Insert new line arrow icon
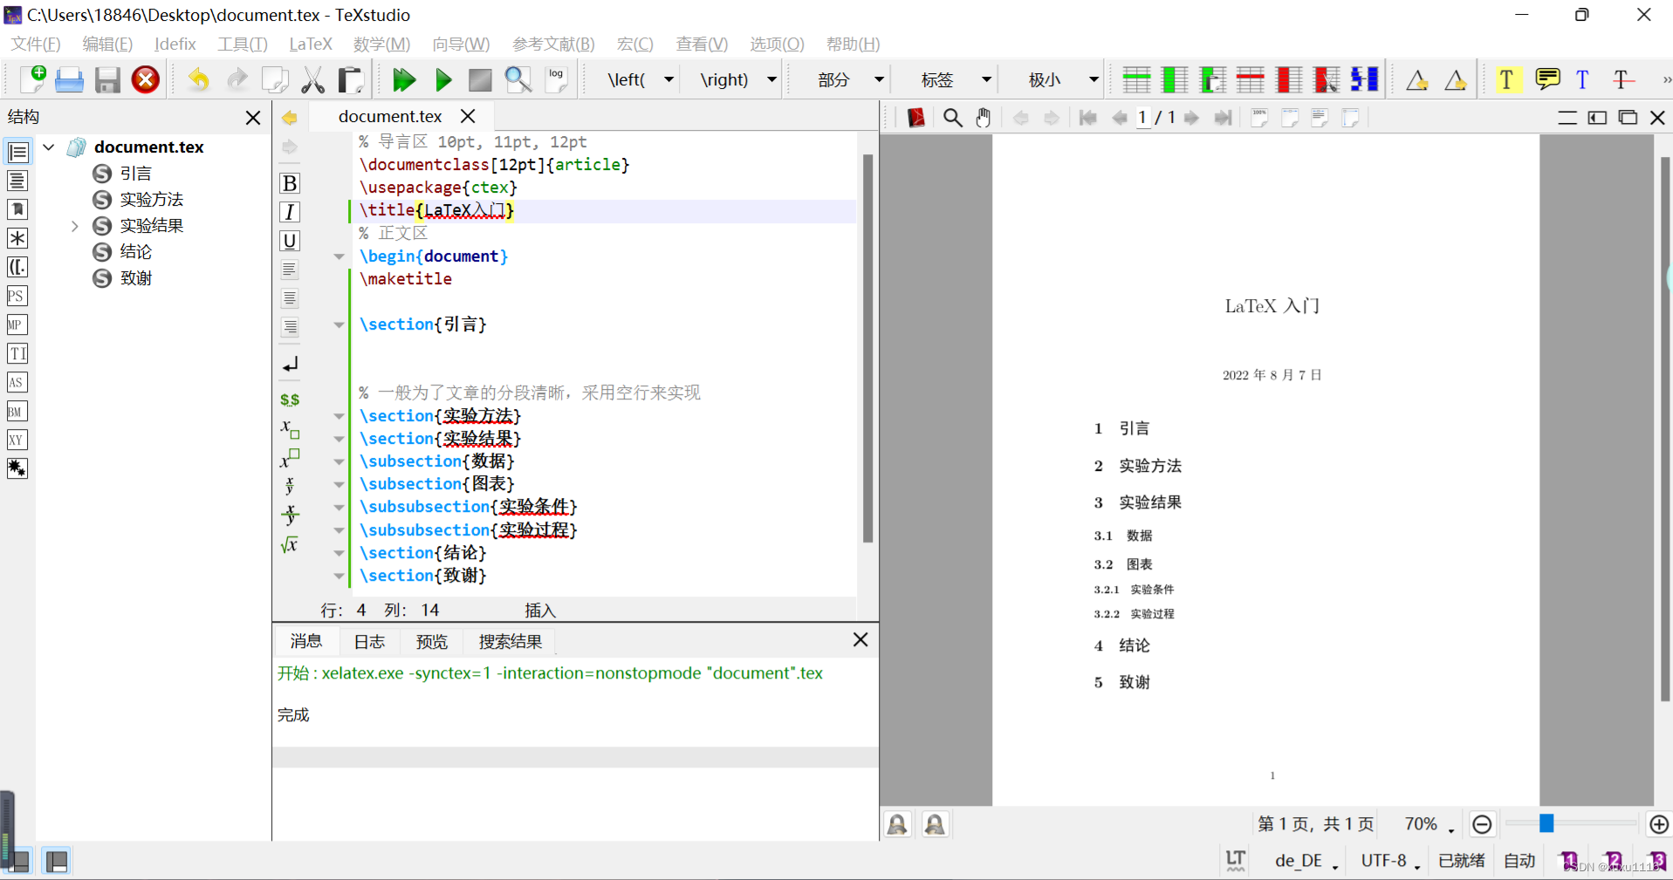This screenshot has height=880, width=1673. tap(290, 365)
